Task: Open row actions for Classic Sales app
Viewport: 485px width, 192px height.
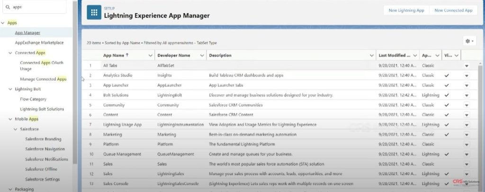Action: tap(467, 165)
